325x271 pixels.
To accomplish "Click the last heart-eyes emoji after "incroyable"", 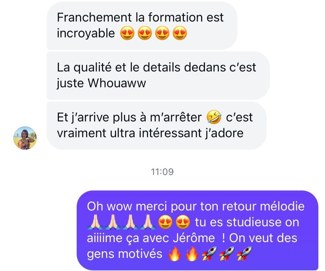I will [x=180, y=33].
